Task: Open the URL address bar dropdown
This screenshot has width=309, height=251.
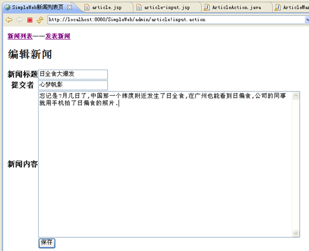Action: point(307,20)
